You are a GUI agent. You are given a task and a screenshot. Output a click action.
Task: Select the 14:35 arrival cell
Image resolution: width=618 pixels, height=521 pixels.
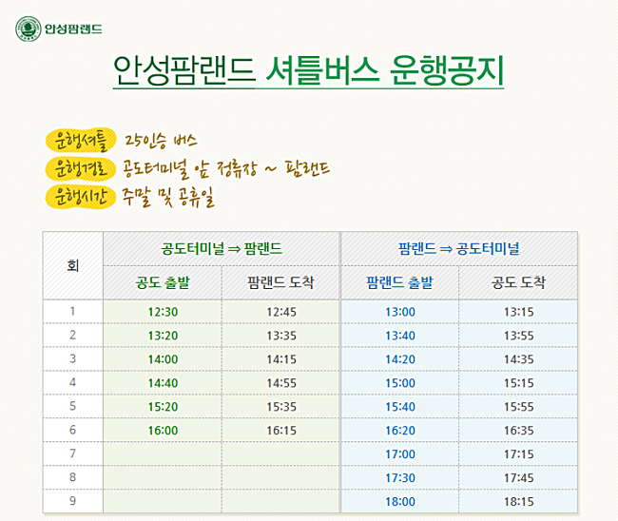(x=518, y=359)
